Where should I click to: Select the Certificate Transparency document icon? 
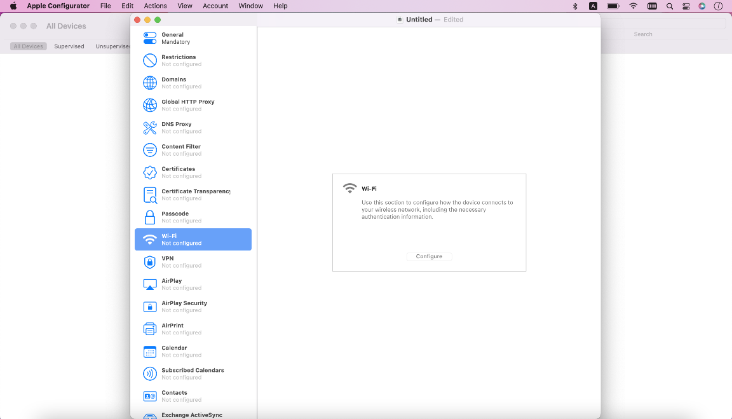point(150,195)
